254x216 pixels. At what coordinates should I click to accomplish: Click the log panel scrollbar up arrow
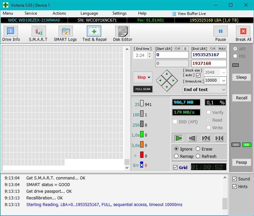(225, 178)
